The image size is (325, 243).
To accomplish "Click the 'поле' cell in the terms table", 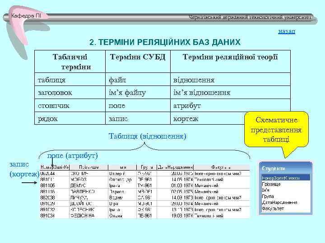I will point(138,106).
